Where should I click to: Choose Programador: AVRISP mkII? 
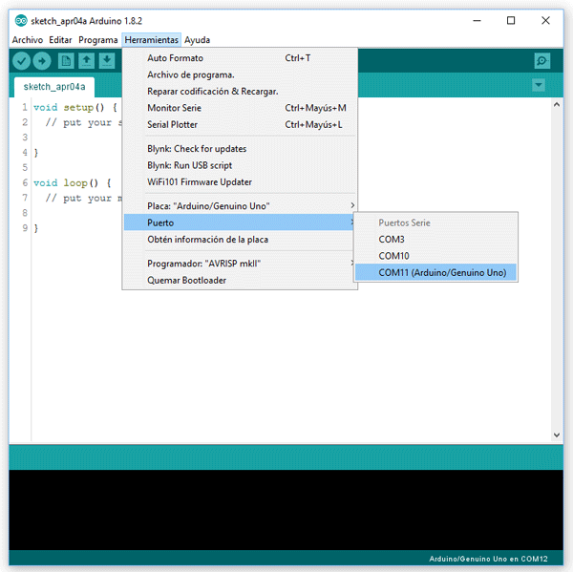[x=240, y=264]
